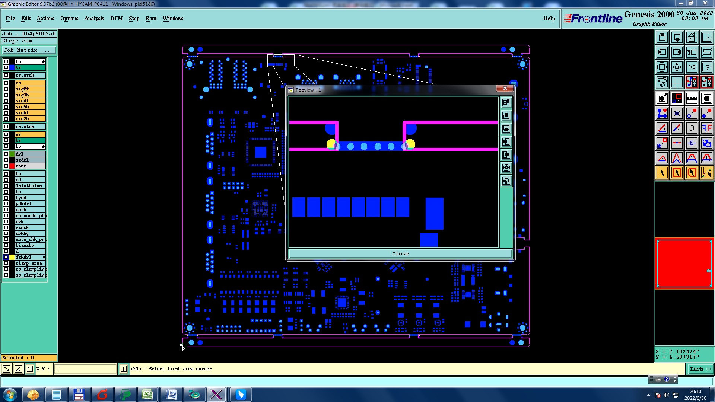Select the plain arrow pointer tool
The width and height of the screenshot is (715, 402).
pyautogui.click(x=662, y=173)
